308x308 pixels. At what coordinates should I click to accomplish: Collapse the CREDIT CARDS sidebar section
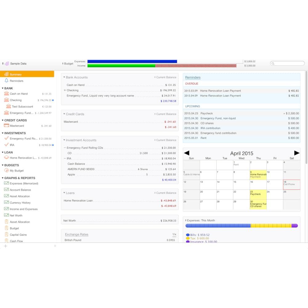tap(2, 120)
